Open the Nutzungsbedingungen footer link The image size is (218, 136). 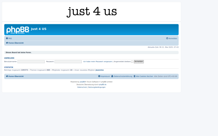click(97, 87)
